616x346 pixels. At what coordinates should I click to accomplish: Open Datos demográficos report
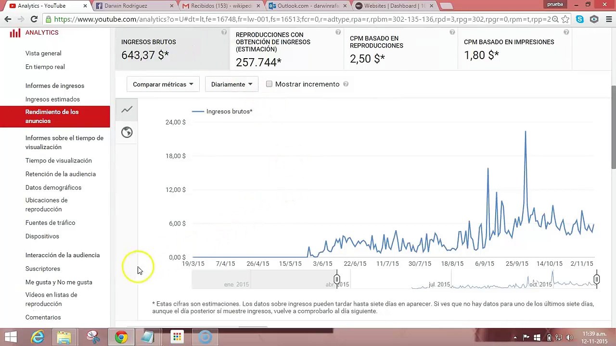coord(53,187)
